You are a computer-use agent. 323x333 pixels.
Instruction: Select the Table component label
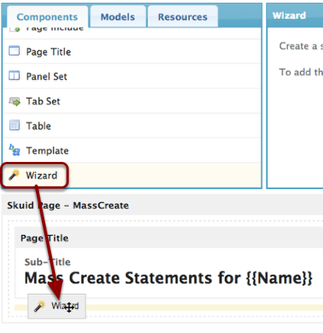38,126
